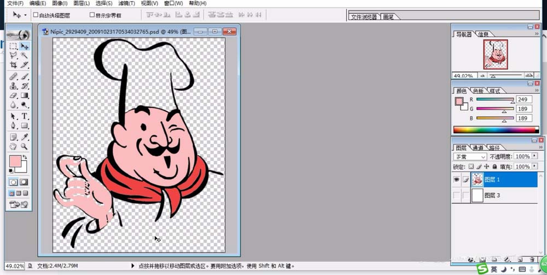Reset to default foreground and background colors

[11, 171]
